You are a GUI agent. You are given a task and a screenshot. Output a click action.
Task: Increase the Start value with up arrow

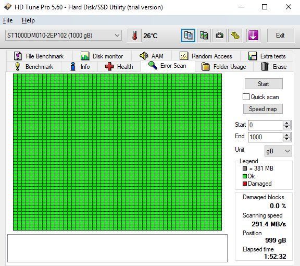(x=286, y=123)
